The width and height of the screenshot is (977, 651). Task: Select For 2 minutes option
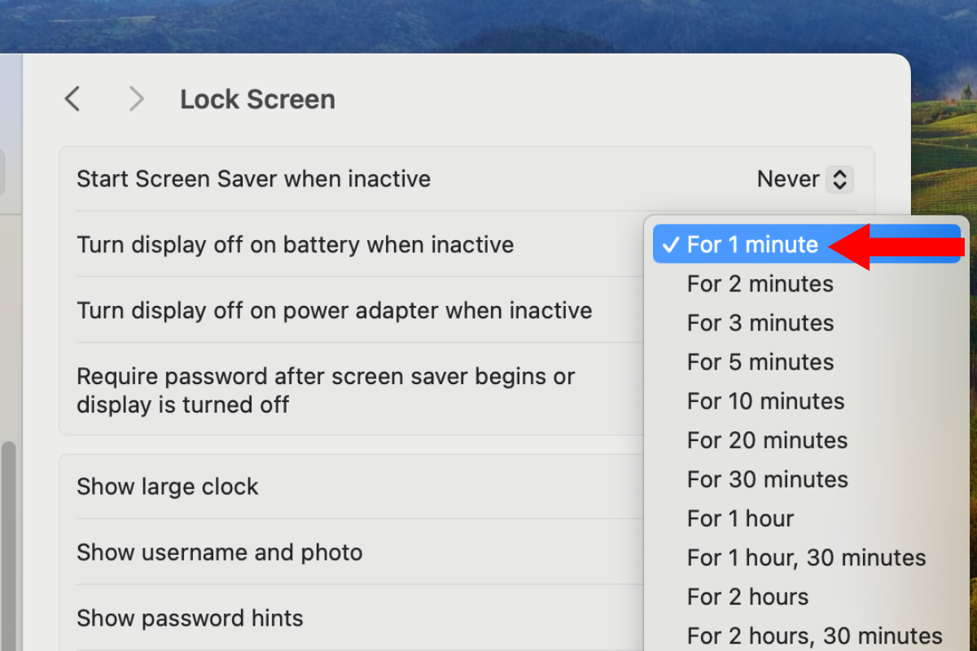(760, 284)
